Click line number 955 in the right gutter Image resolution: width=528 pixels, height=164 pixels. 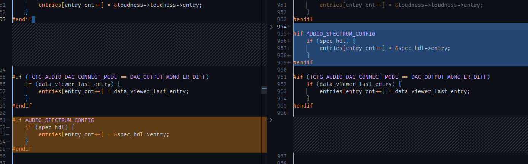click(282, 34)
